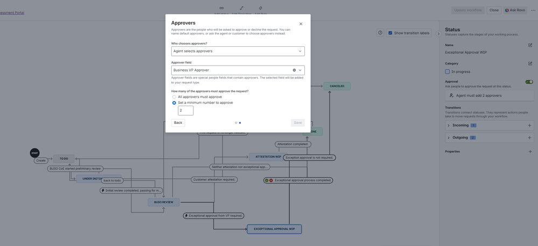
Task: Click the second step pagination dot
Action: (240, 123)
